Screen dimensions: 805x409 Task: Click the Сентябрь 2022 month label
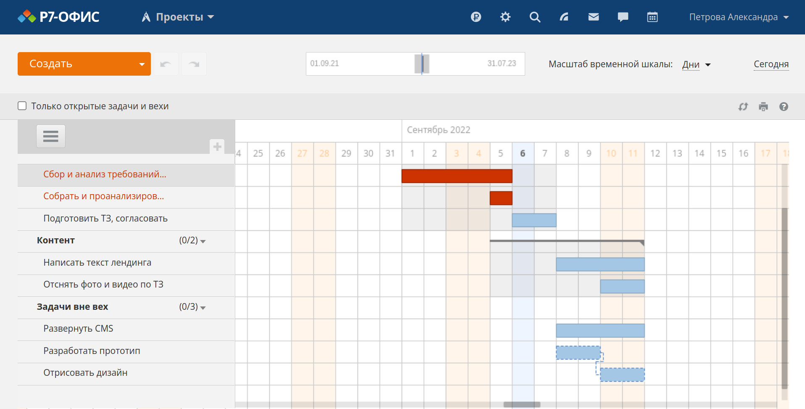click(x=439, y=130)
